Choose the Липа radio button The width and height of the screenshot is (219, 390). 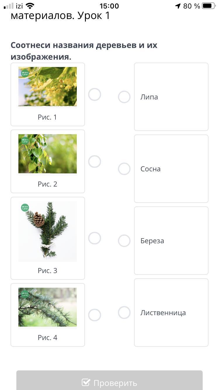pos(124,97)
